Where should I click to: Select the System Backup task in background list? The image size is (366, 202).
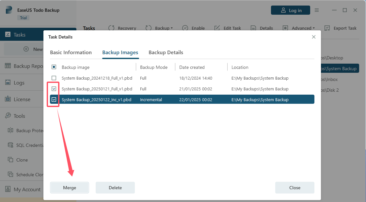point(340,69)
